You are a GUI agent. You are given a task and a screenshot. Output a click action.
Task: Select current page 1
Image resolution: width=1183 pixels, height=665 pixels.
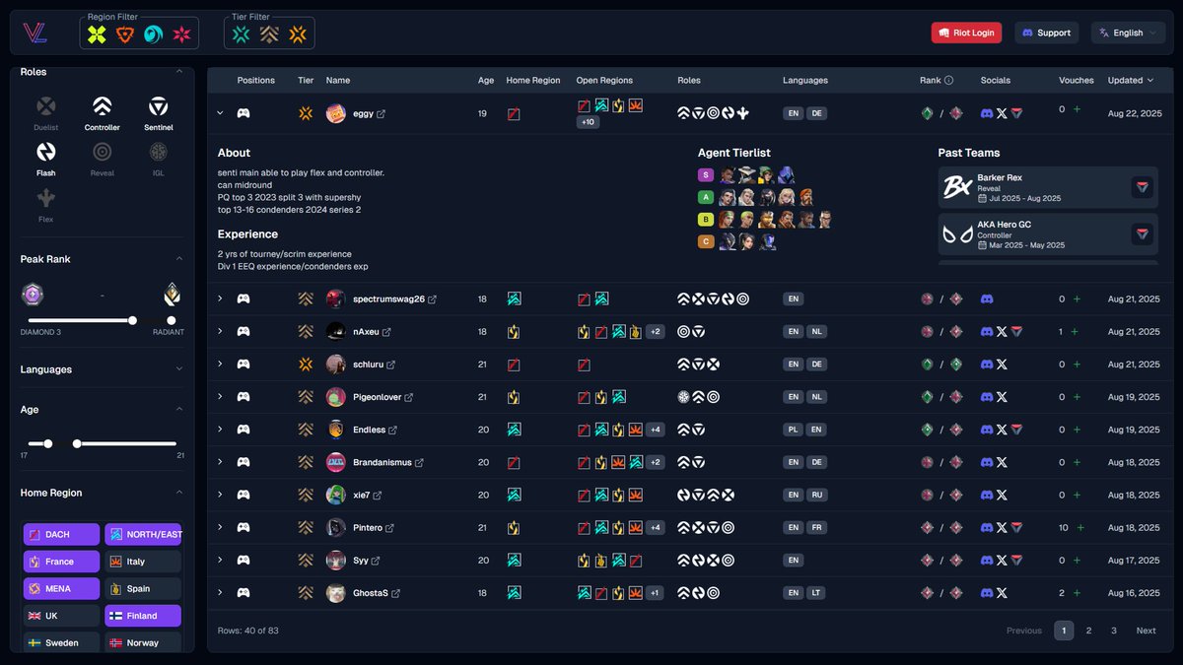[1064, 631]
